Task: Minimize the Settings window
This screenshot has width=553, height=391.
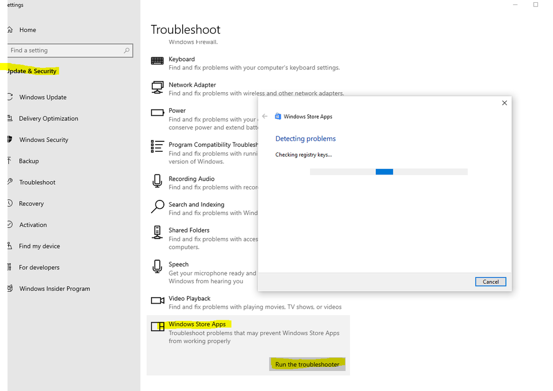Action: pyautogui.click(x=515, y=4)
